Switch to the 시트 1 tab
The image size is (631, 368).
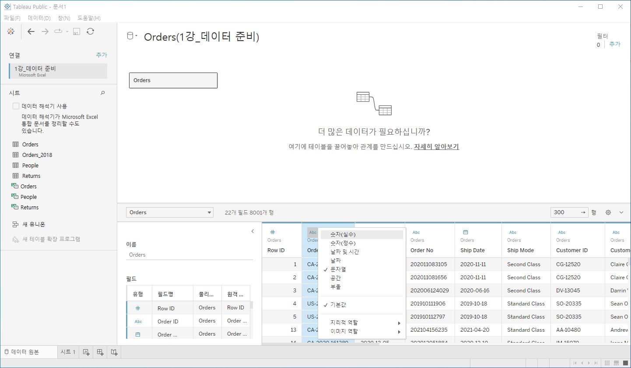point(68,352)
